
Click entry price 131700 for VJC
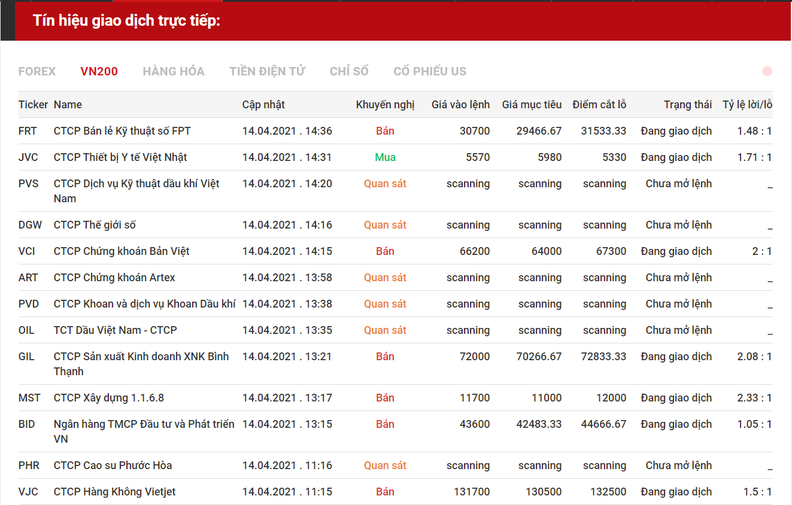point(472,492)
